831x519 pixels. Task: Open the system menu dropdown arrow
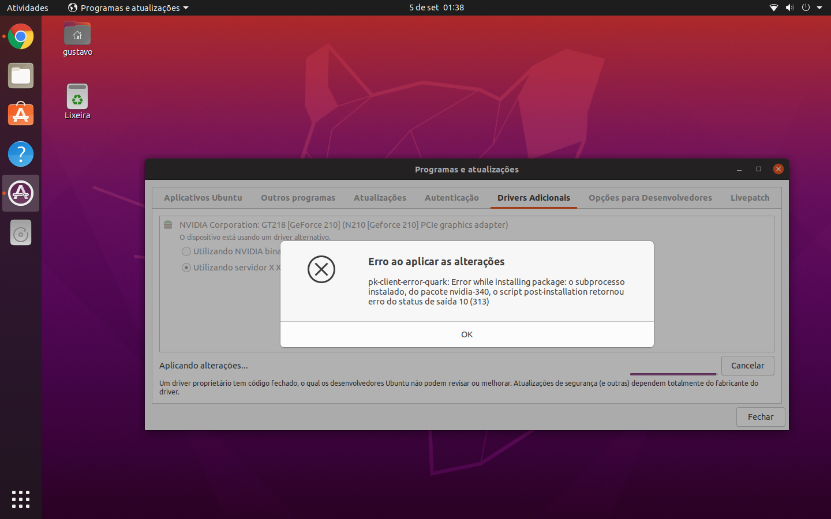pyautogui.click(x=819, y=7)
